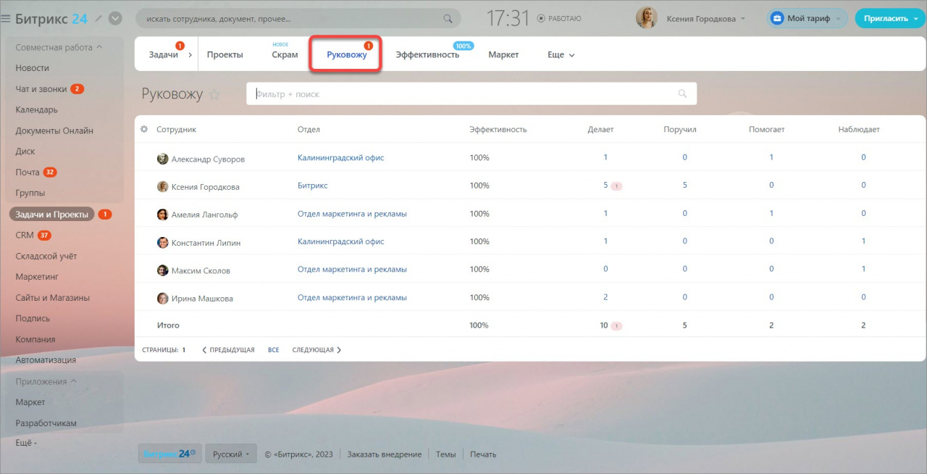Screen dimensions: 927x474
Task: Open Складской учёт in sidebar
Action: coord(46,256)
